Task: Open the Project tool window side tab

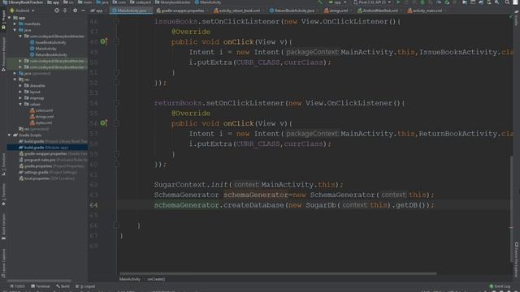Action: click(3, 19)
